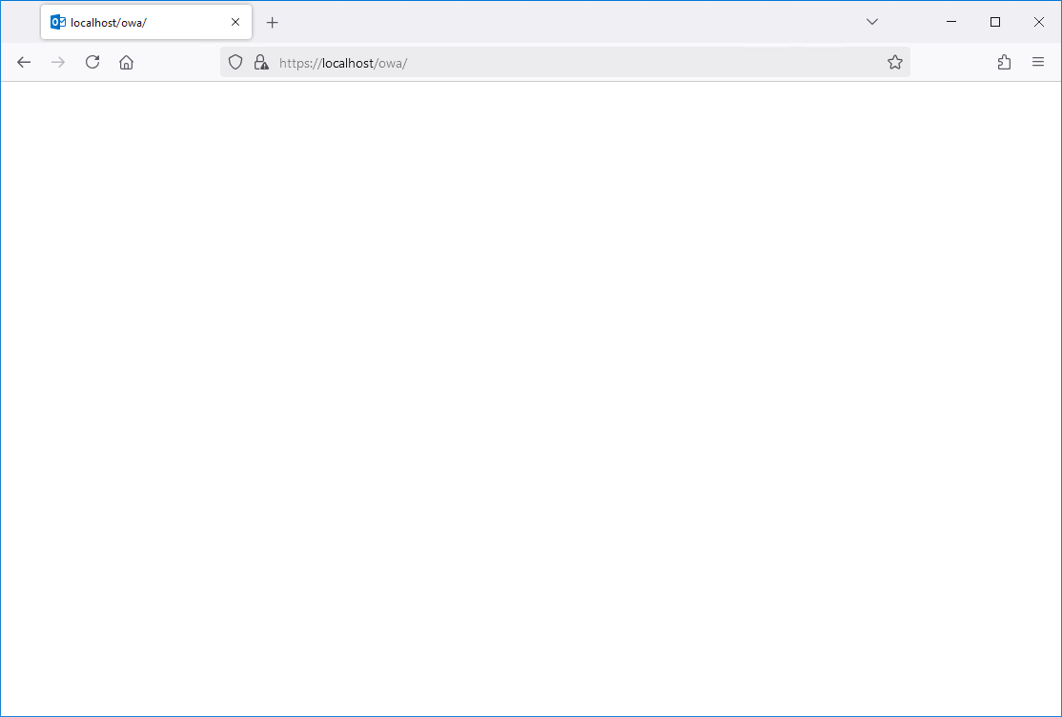Maximize the browser window
Screen dimensions: 1062x717
[995, 22]
